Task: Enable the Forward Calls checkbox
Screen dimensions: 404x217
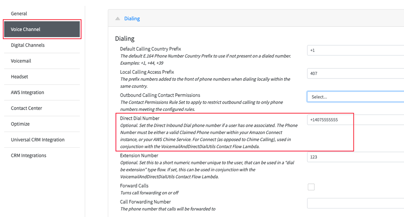Action: pos(311,187)
